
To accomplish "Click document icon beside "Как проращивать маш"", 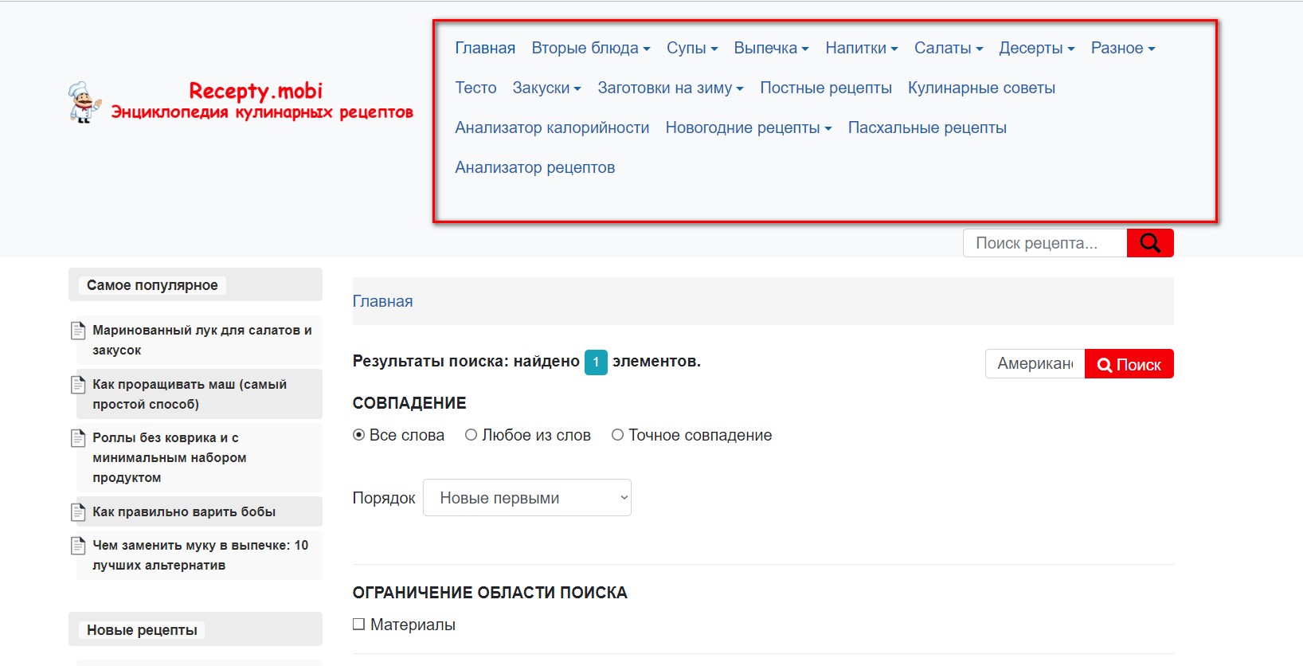I will (78, 385).
